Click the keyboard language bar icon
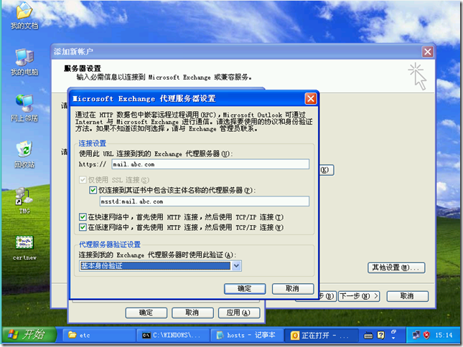This screenshot has height=347, width=463. coord(368,336)
